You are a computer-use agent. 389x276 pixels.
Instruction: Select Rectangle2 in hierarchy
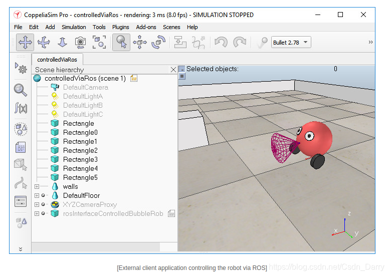(80, 150)
